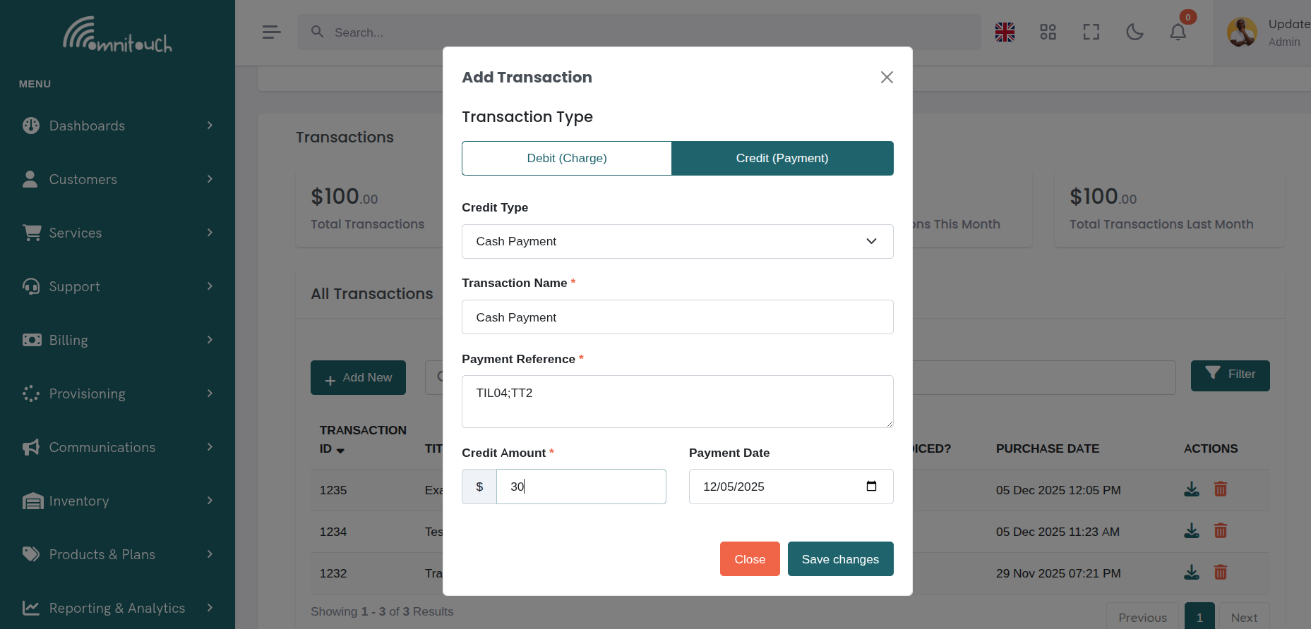
Task: Open calendar picker in Payment Date
Action: [x=871, y=487]
